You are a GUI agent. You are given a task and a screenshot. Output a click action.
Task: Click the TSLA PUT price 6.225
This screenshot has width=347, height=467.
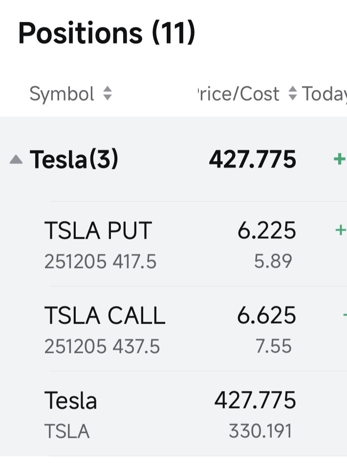(x=266, y=230)
